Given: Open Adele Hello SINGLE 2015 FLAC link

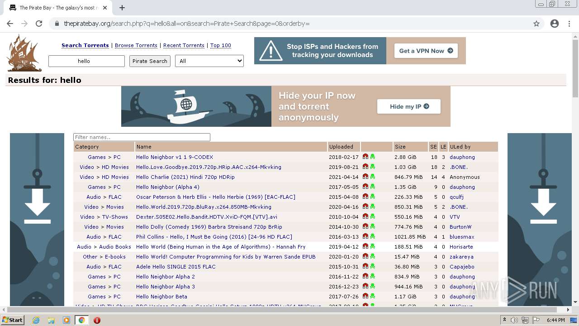Looking at the screenshot, I should pyautogui.click(x=176, y=267).
